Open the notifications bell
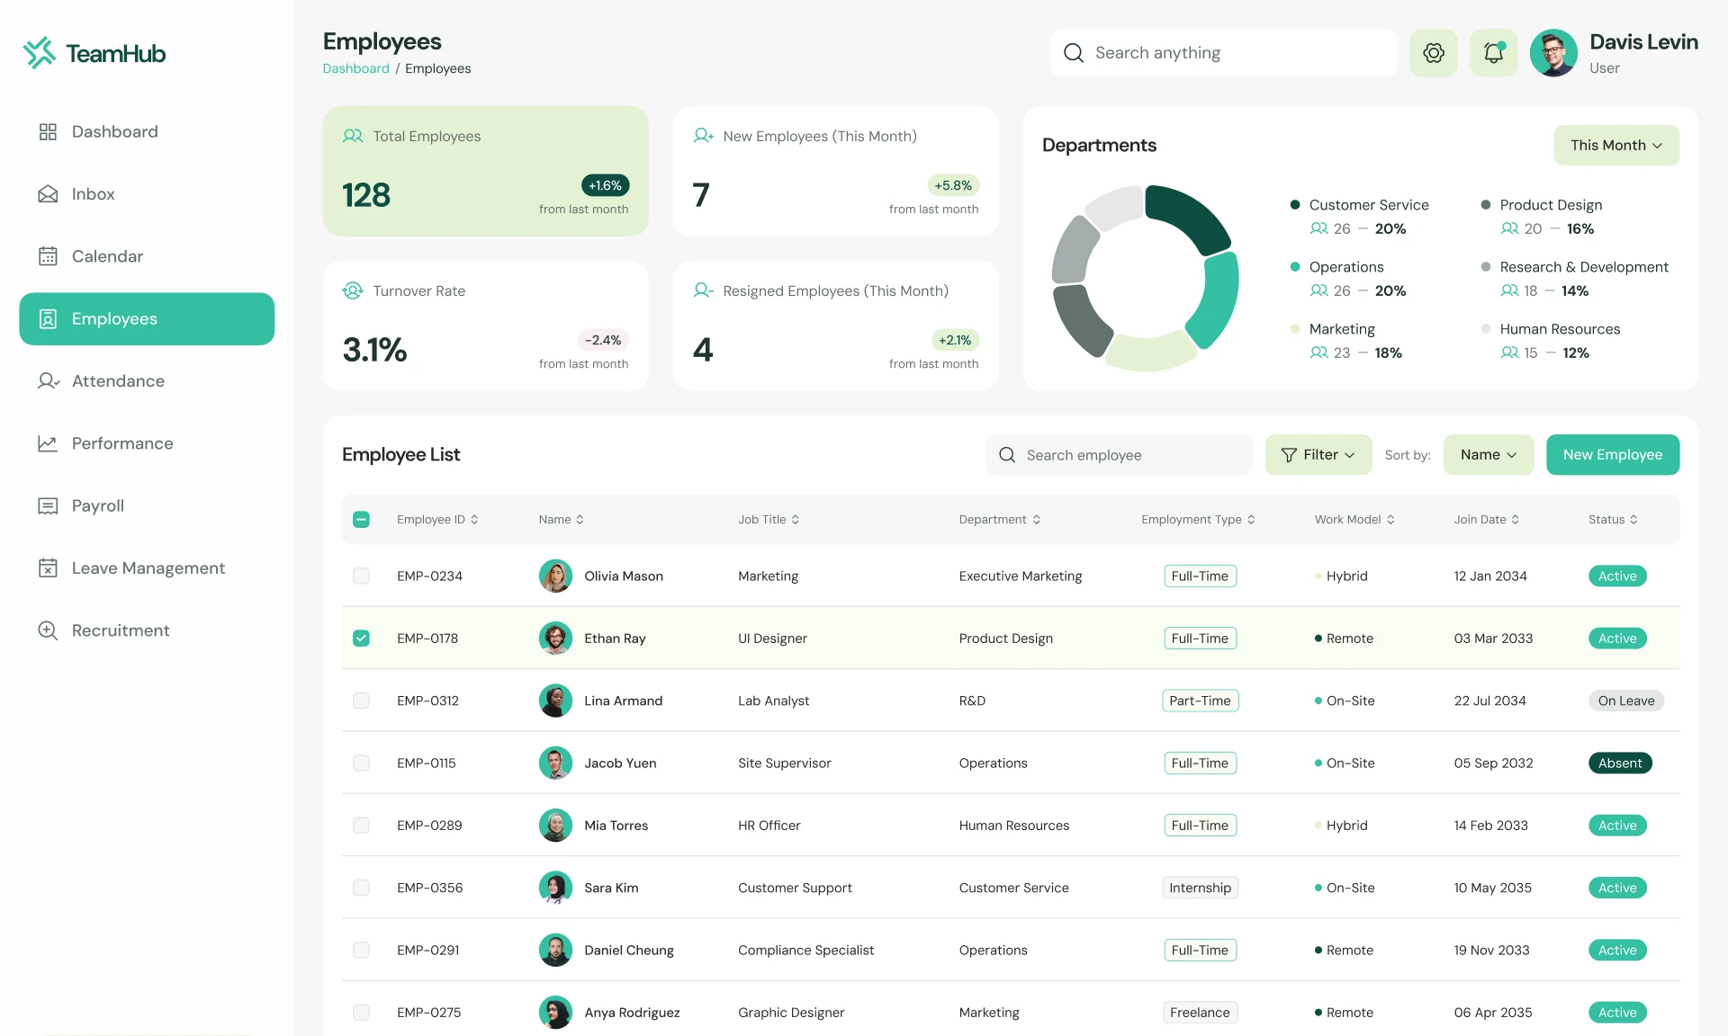The width and height of the screenshot is (1728, 1036). [1493, 52]
